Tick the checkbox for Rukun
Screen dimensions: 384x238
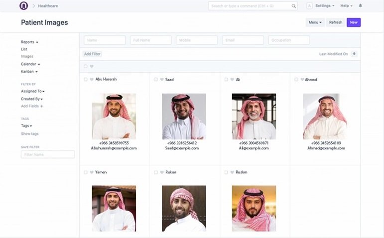point(156,172)
